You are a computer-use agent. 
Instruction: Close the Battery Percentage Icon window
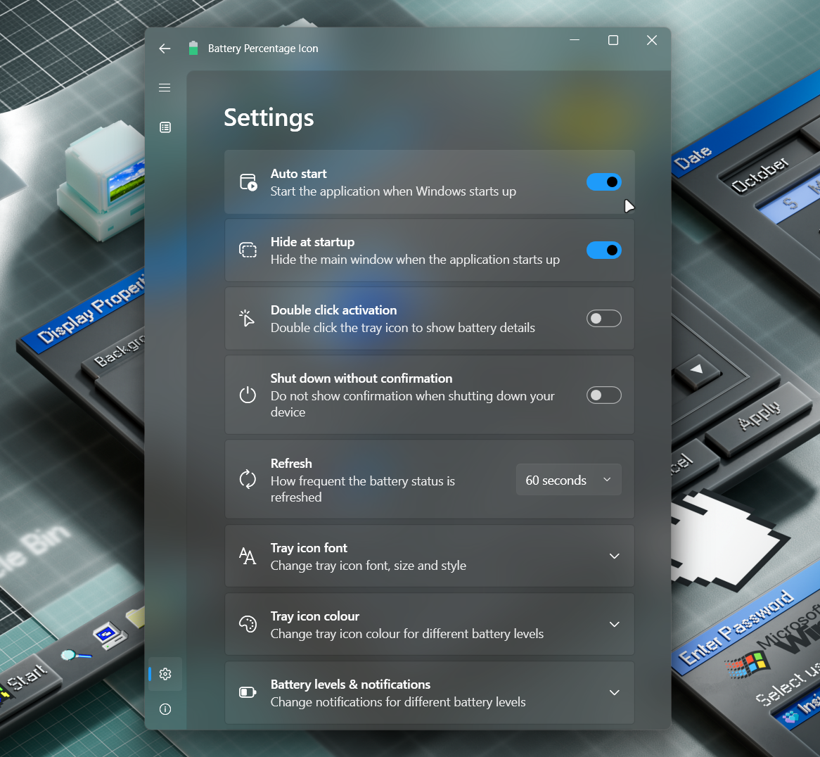pos(652,40)
